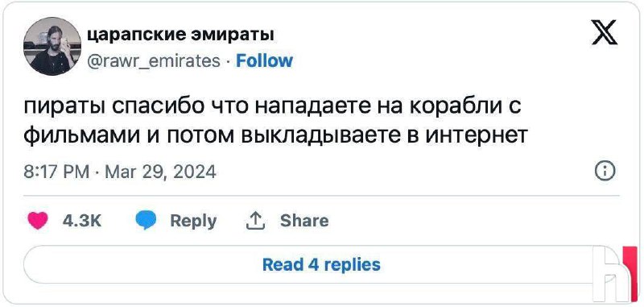Click the 4.3K likes count
This screenshot has width=644, height=307.
82,221
